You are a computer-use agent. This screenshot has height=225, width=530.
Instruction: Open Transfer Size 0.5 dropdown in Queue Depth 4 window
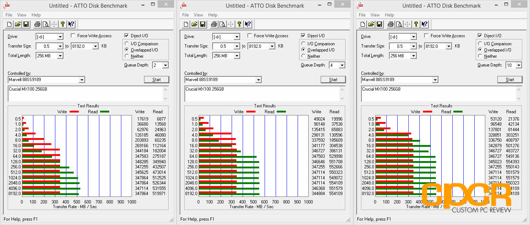pos(237,46)
